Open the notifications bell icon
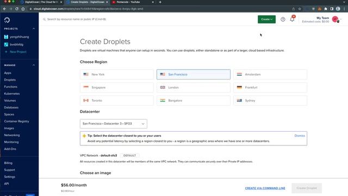 (292, 19)
